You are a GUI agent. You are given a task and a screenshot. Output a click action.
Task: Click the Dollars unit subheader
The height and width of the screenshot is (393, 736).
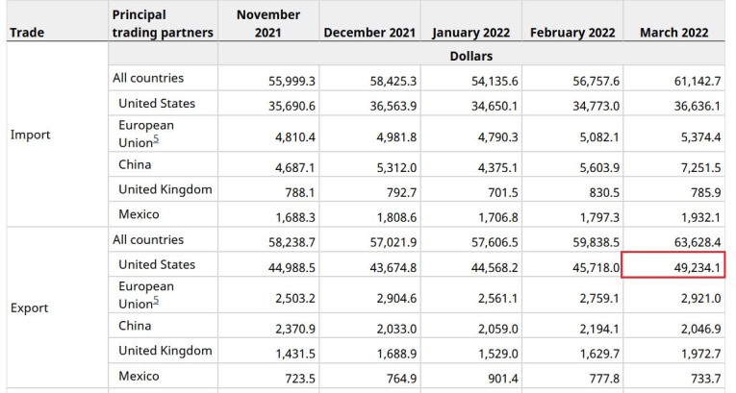click(x=470, y=56)
